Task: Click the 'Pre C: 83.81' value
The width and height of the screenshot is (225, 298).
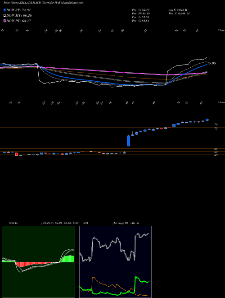Action: (141, 21)
